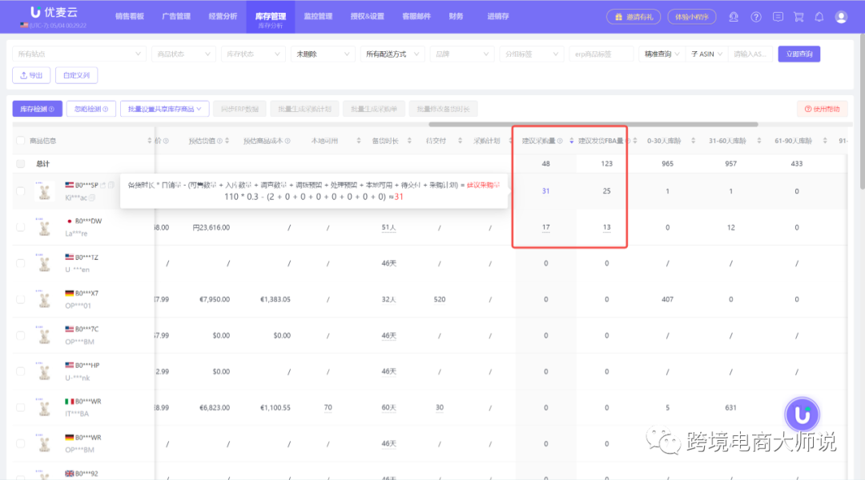Click the message feedback icon in the header
Image resolution: width=865 pixels, height=480 pixels.
(778, 16)
